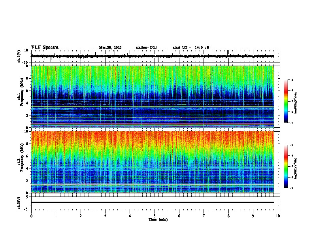The width and height of the screenshot is (313, 242).
Task: Click the "Time (min)" x-axis label
Action: (x=158, y=219)
